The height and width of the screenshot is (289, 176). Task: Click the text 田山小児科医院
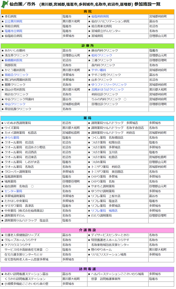[x=15, y=90]
